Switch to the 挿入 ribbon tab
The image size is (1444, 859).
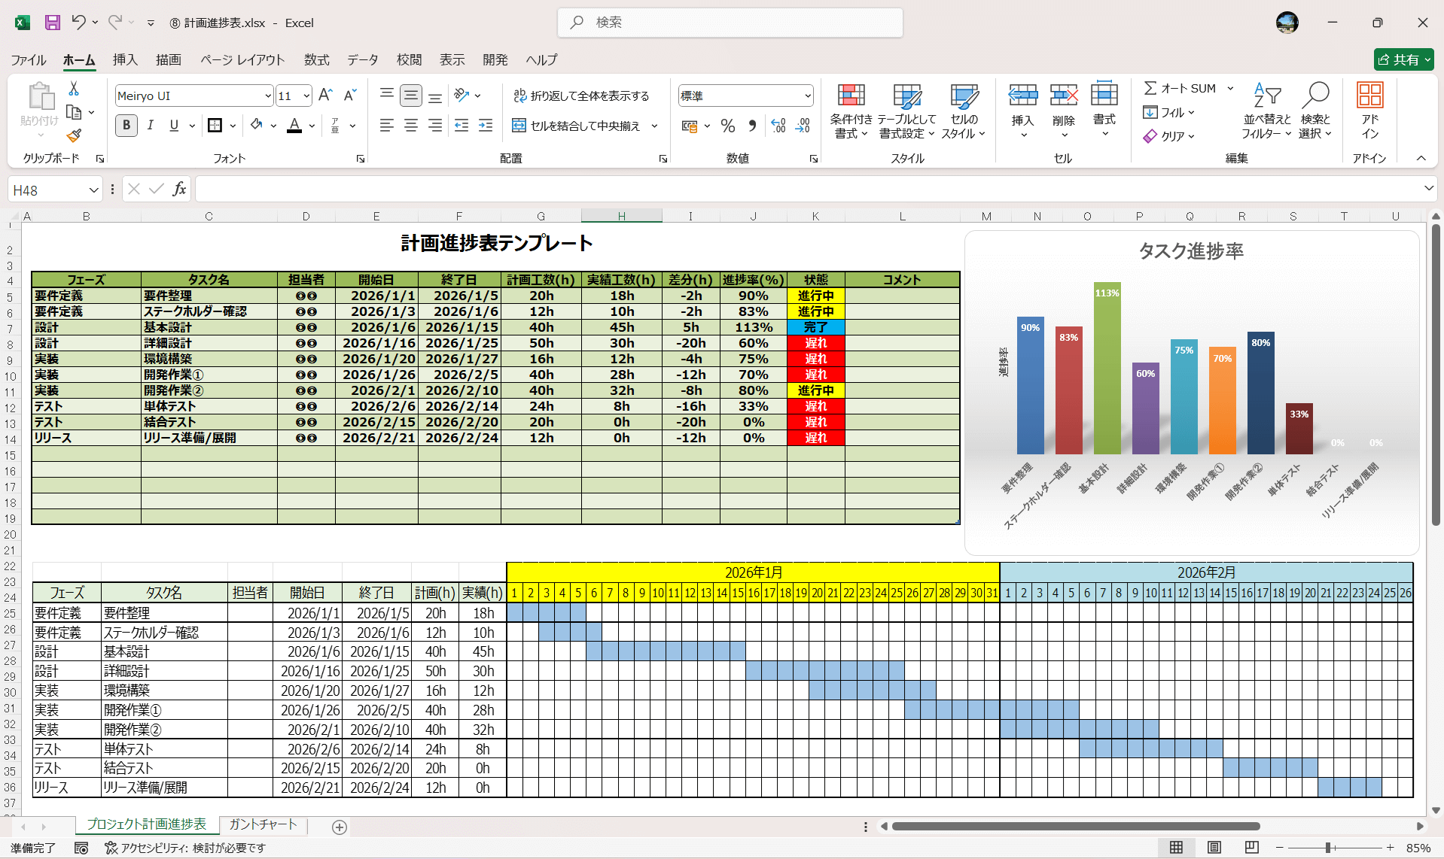pos(124,59)
